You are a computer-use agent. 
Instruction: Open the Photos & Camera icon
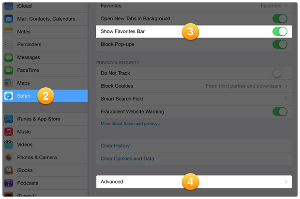tap(9, 157)
